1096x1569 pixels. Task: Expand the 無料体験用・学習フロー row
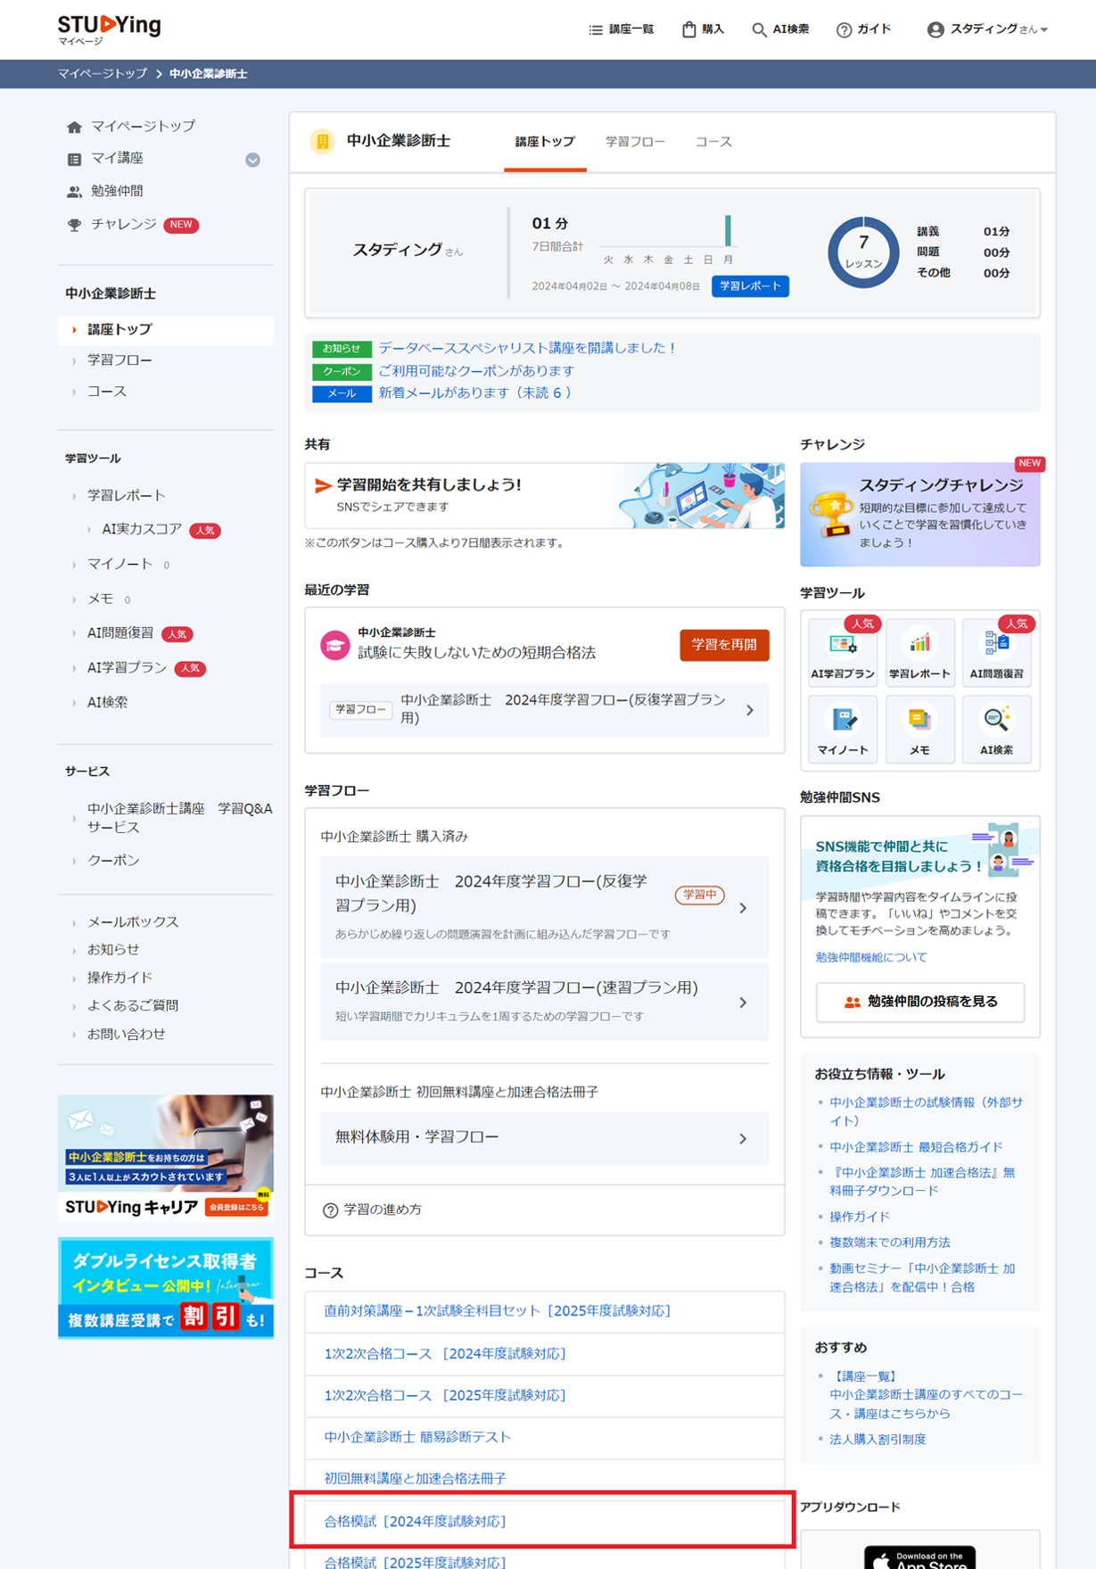(x=544, y=1137)
